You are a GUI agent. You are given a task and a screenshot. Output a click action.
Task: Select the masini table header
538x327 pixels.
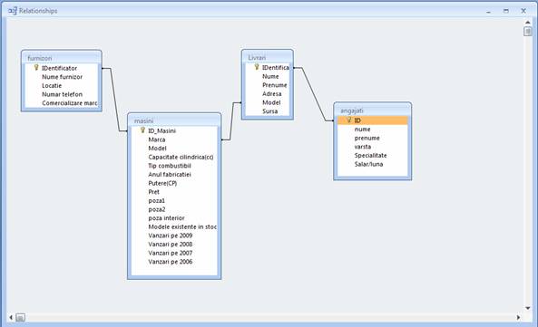(x=174, y=120)
